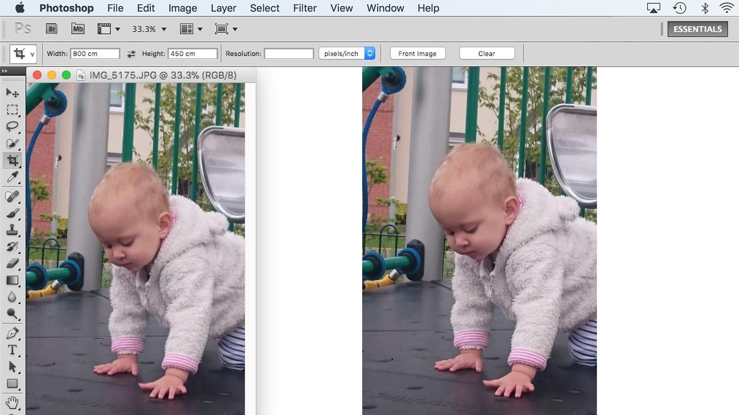Screen dimensions: 739x415
Task: Open the View menu
Action: click(342, 8)
